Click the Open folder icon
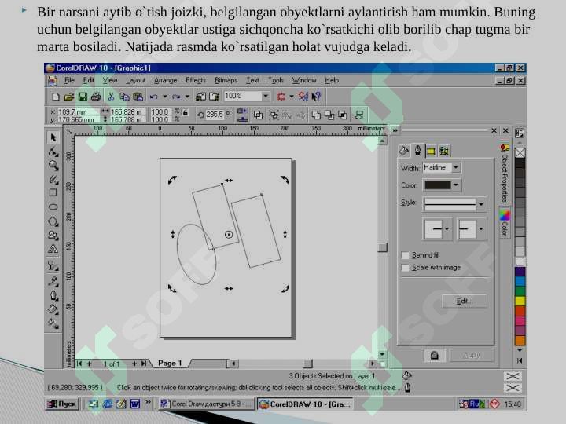 click(69, 97)
